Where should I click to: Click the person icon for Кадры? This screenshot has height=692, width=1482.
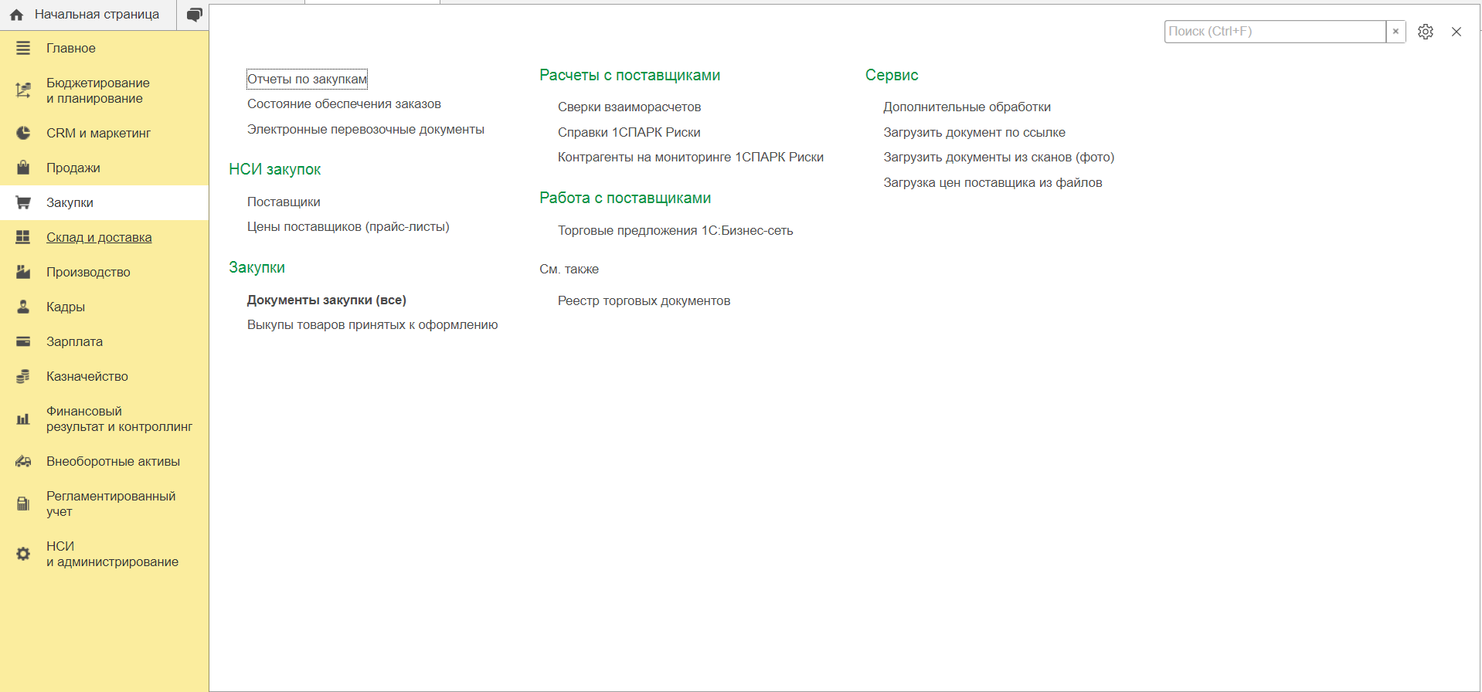[x=23, y=307]
